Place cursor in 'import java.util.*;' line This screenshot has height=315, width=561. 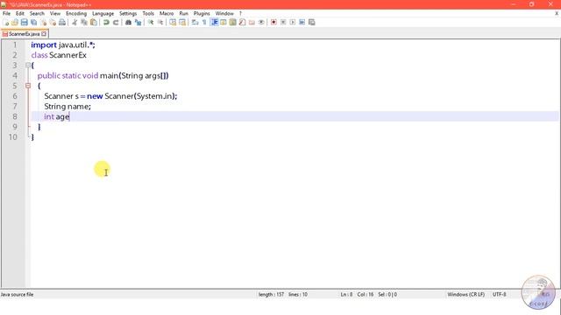[x=63, y=45]
